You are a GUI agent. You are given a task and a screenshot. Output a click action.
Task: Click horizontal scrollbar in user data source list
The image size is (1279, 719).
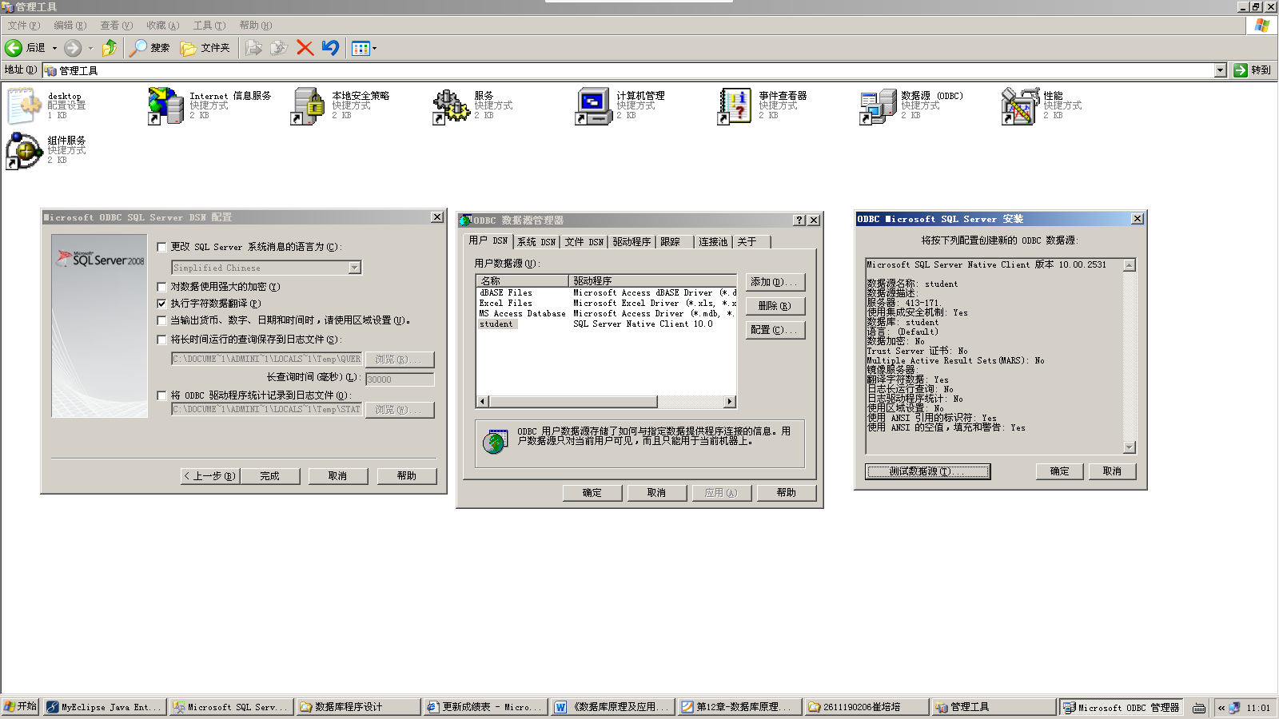[606, 401]
